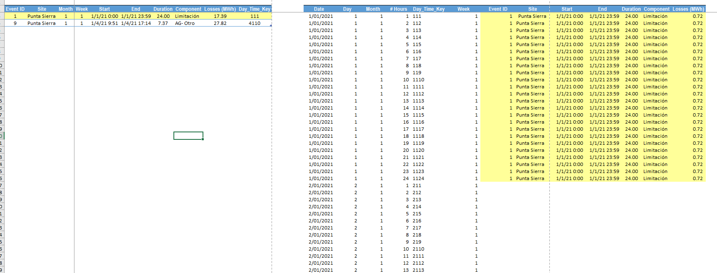Select the Event ID cell with value 9
Viewport: 717px width, 273px height.
tap(15, 23)
